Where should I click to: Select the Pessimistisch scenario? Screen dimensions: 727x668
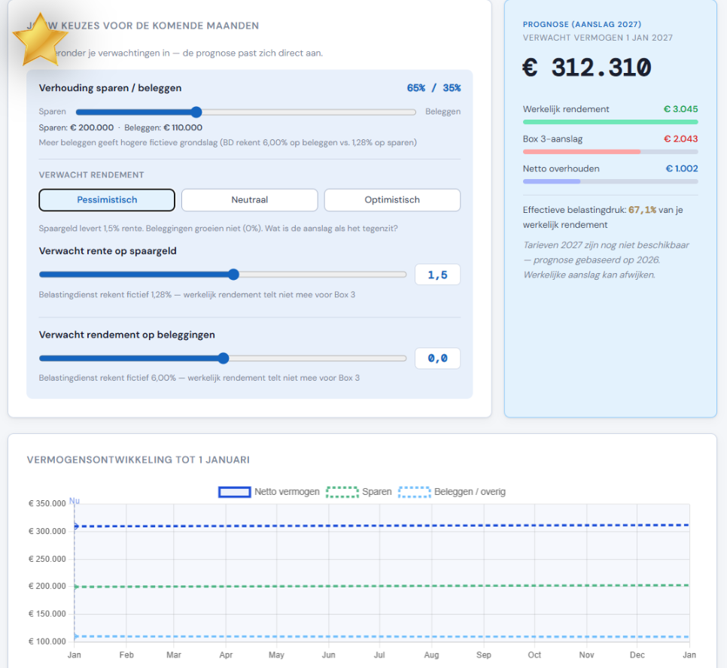107,200
